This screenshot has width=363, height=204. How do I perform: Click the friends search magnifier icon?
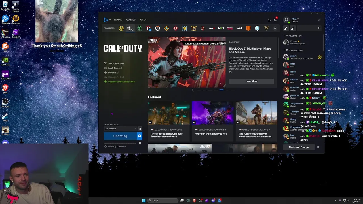(x=319, y=28)
